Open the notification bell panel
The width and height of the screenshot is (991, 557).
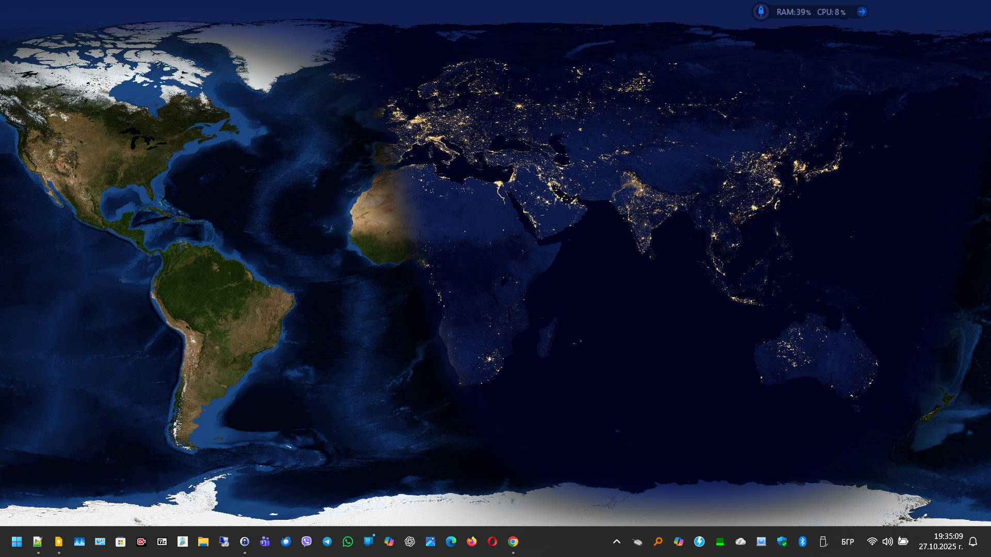(x=973, y=542)
